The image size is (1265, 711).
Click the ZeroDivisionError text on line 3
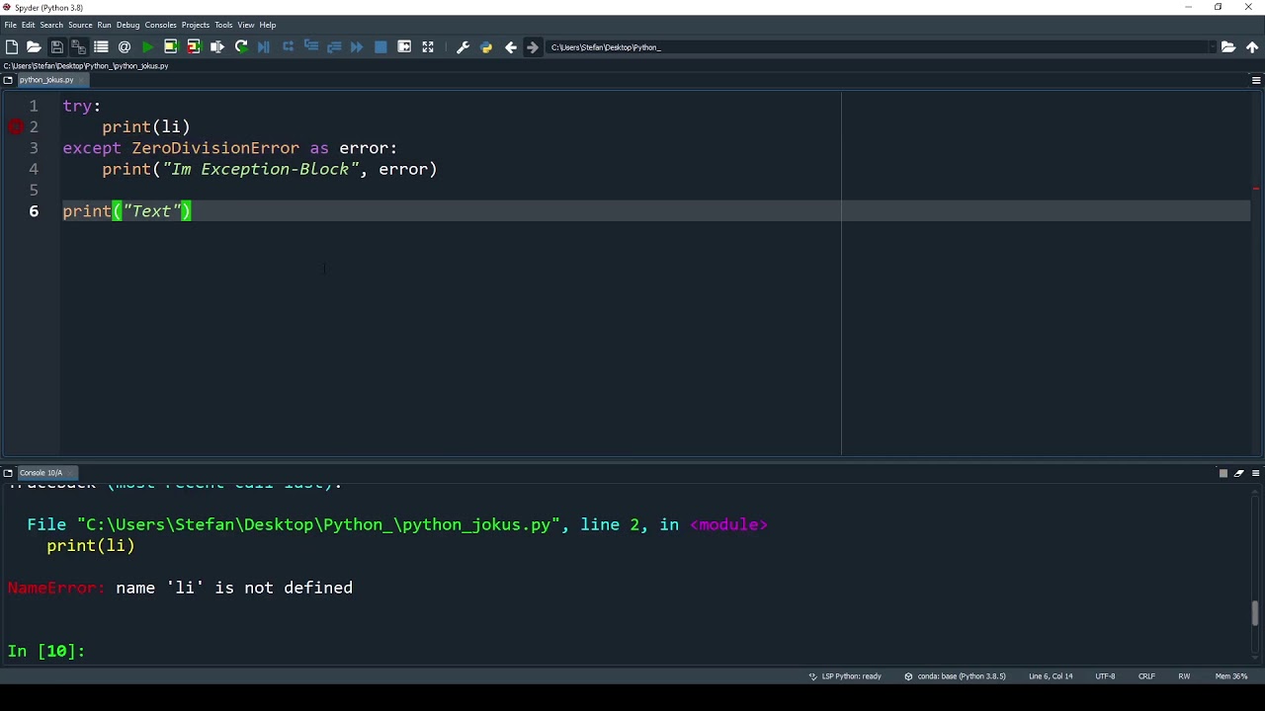coord(215,148)
